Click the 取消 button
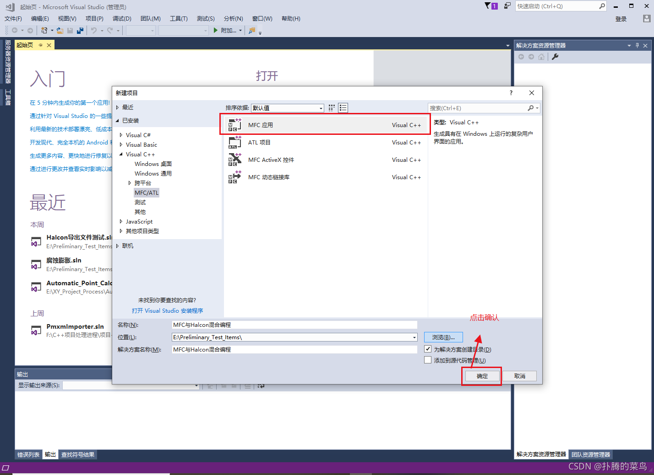The width and height of the screenshot is (654, 475). [x=519, y=376]
